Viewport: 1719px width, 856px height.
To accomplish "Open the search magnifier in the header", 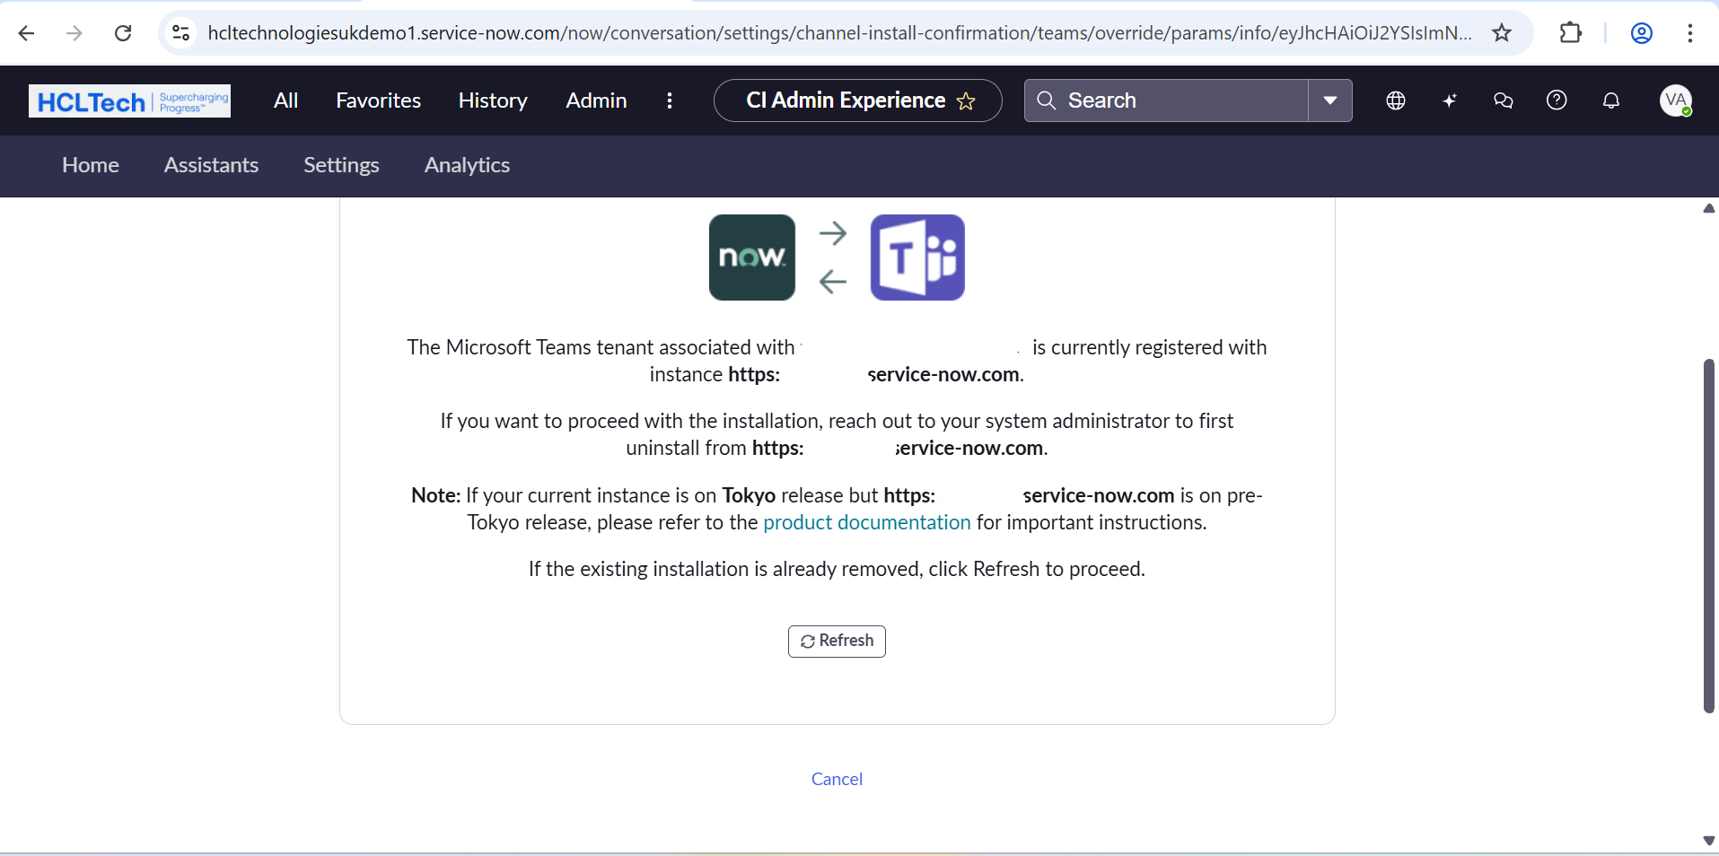I will tap(1046, 100).
